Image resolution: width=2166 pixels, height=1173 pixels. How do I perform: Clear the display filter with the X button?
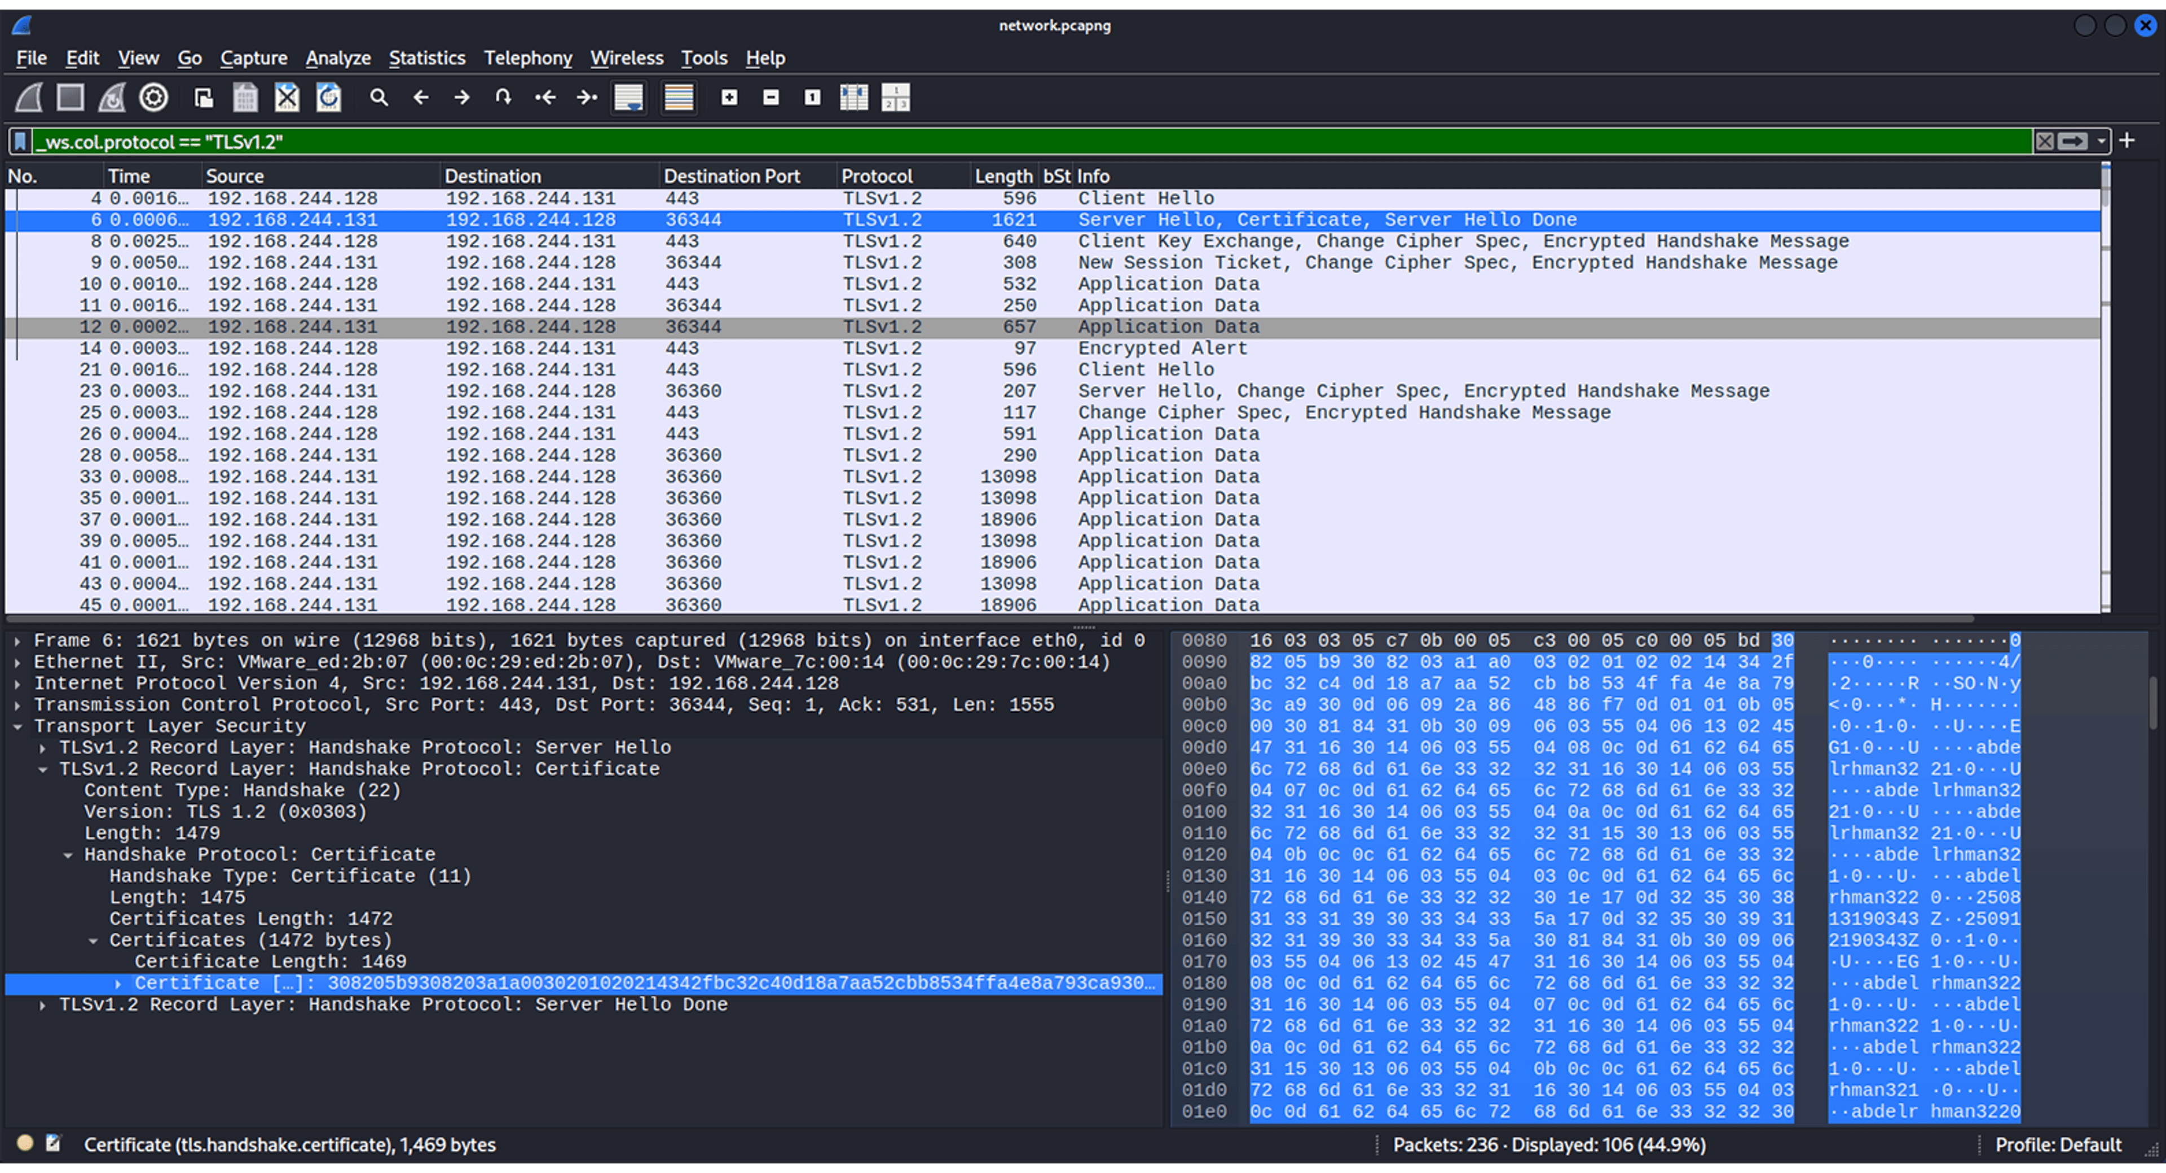[2046, 141]
